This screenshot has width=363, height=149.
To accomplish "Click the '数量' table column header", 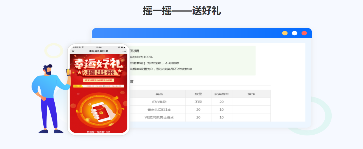I will 198,94.
